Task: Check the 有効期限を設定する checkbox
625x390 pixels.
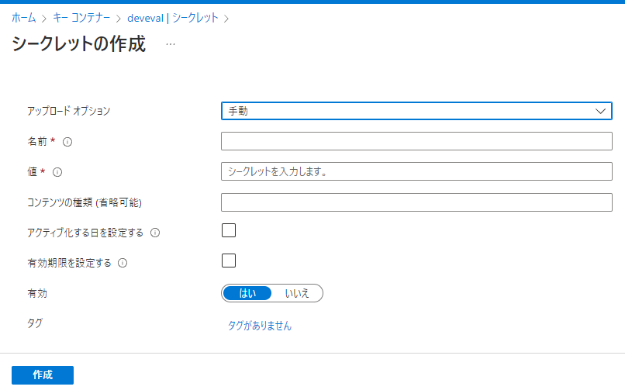Action: coord(229,261)
